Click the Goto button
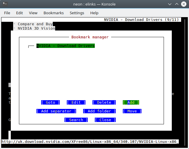Viewport: 189px width, 149px height. coord(50,103)
